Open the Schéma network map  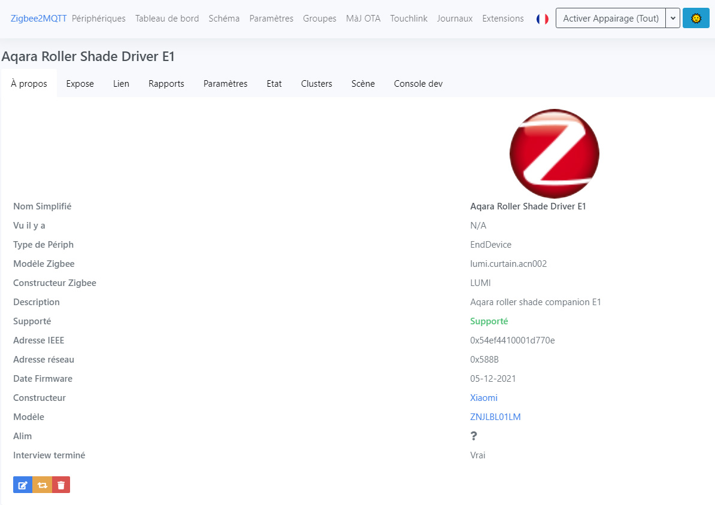pos(224,18)
